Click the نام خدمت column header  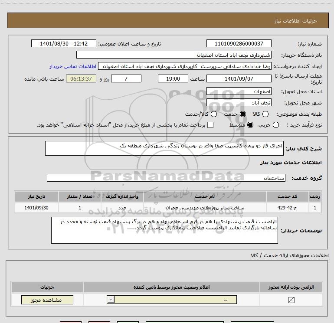[205, 196]
